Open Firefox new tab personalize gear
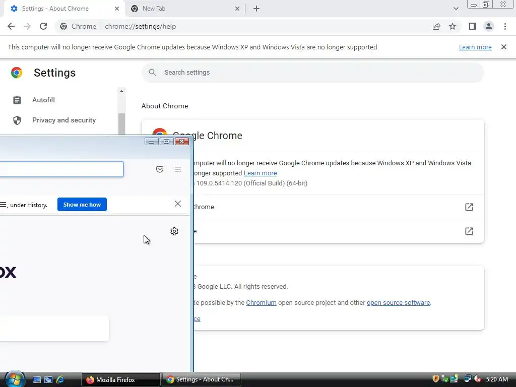The height and width of the screenshot is (387, 516). 174,231
